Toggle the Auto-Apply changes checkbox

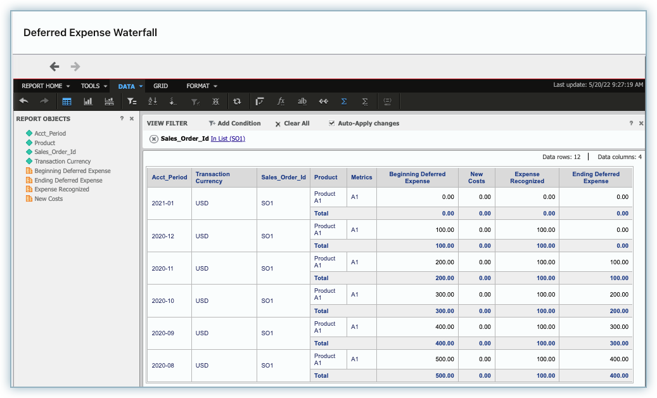(331, 123)
